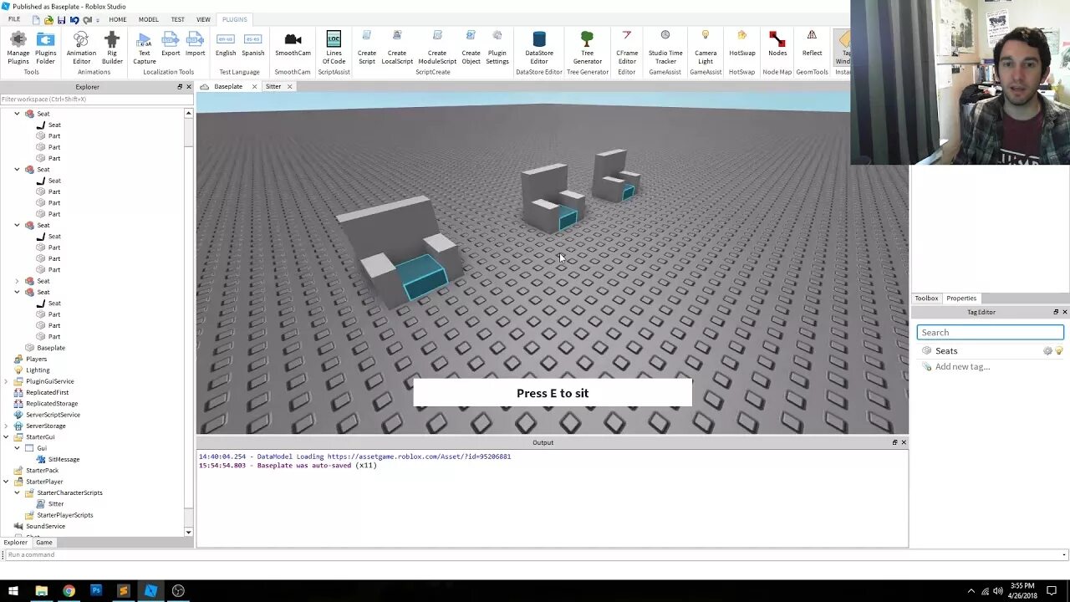Open Lines Of Code plugin
1070x602 pixels.
[334, 48]
